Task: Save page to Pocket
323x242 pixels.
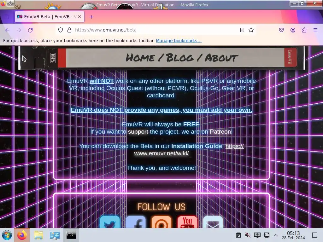Action: [281, 30]
